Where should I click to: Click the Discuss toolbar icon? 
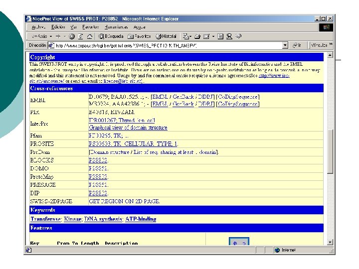point(220,36)
